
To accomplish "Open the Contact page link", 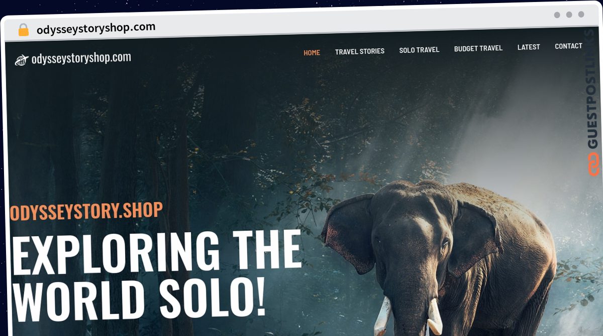I will tap(568, 46).
